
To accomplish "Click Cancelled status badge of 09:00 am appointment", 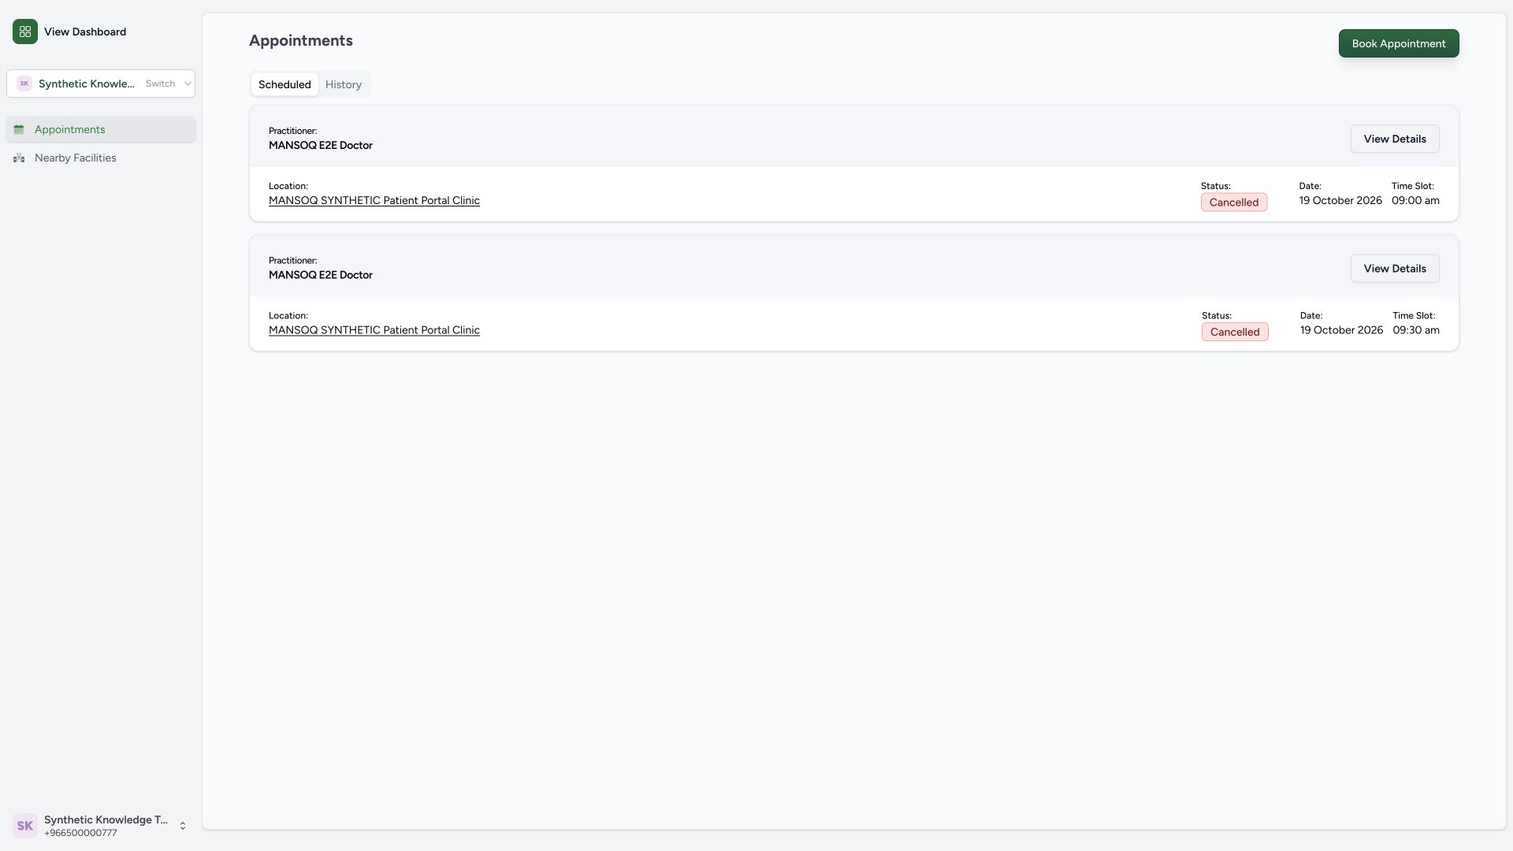I will 1234,203.
